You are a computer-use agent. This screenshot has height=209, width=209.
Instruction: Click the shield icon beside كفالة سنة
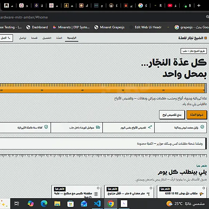tap(46, 127)
